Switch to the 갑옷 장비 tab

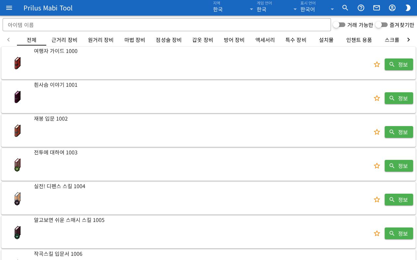[x=203, y=40]
